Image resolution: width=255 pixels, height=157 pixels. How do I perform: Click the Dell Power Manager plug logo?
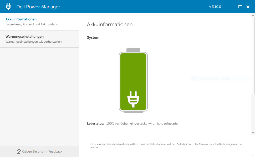point(8,7)
